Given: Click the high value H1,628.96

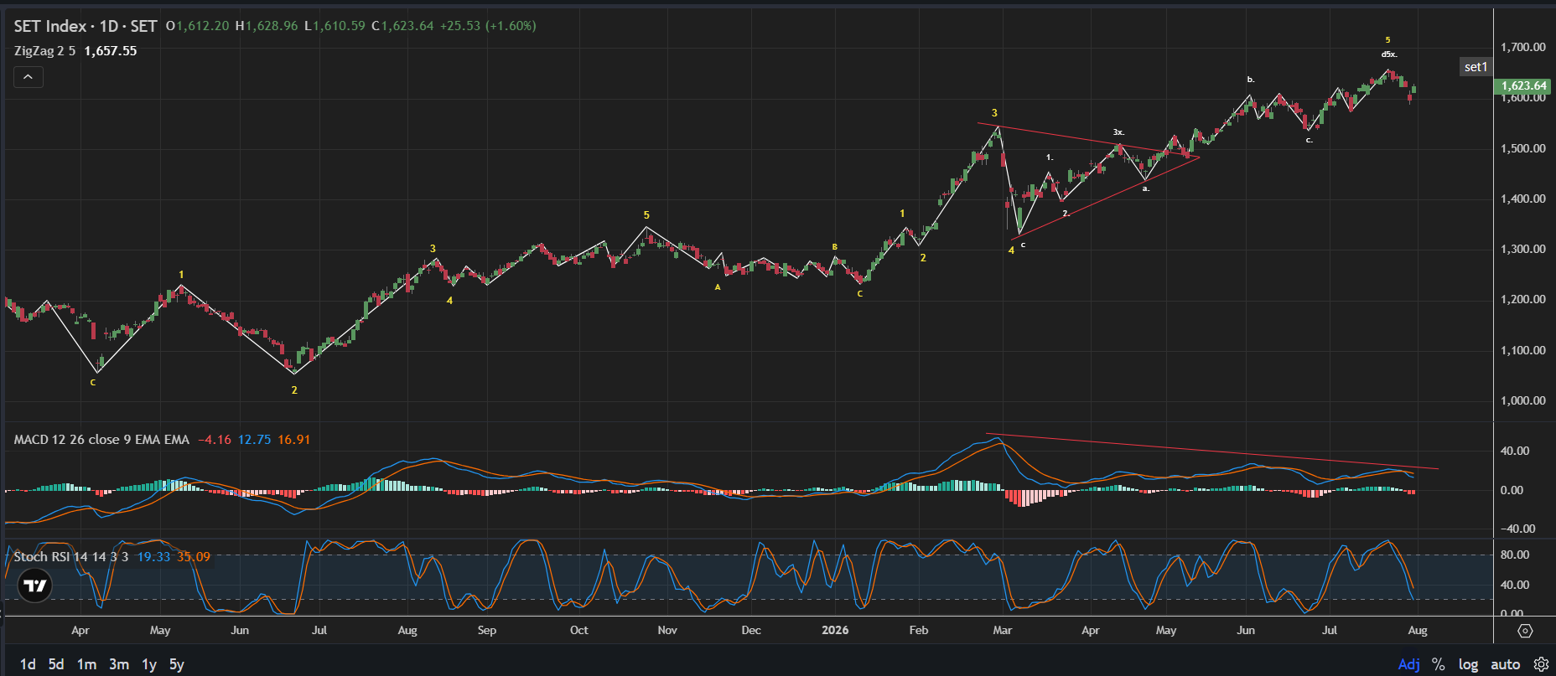Looking at the screenshot, I should 267,26.
